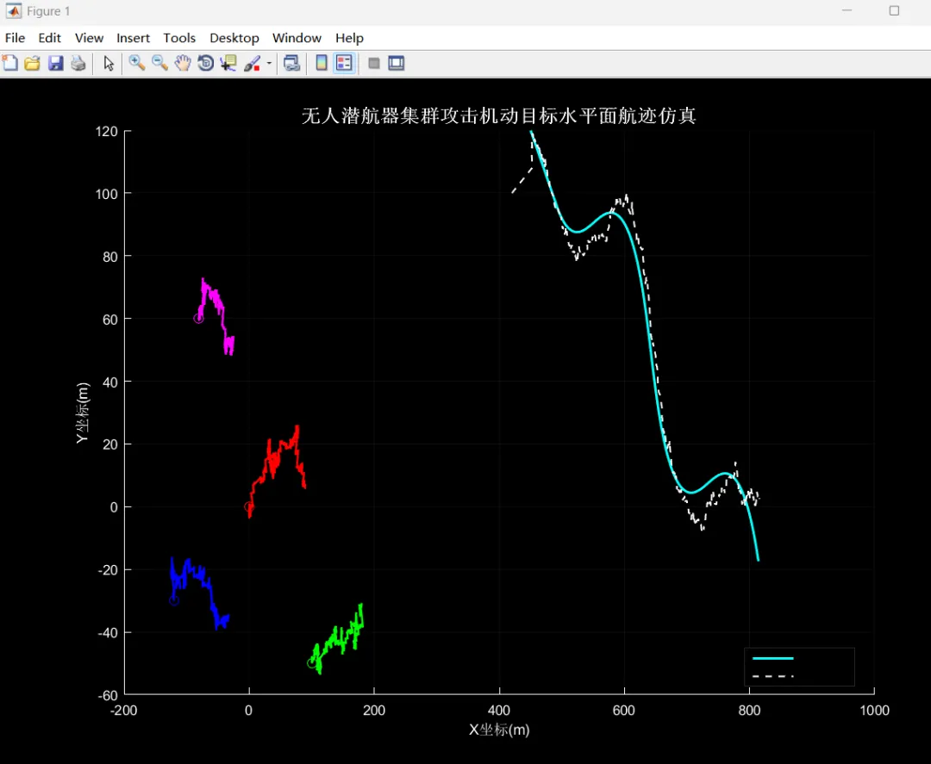931x764 pixels.
Task: Open the Edit menu
Action: click(x=49, y=38)
